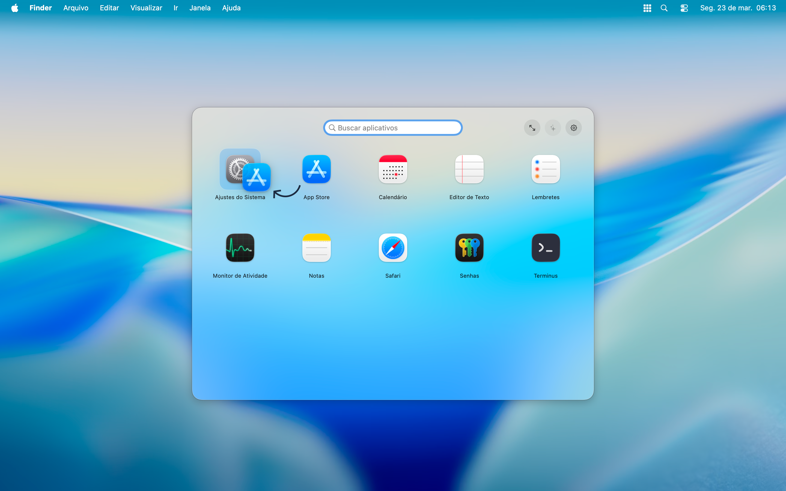The width and height of the screenshot is (786, 491).
Task: Open the Senhas app
Action: [x=469, y=248]
